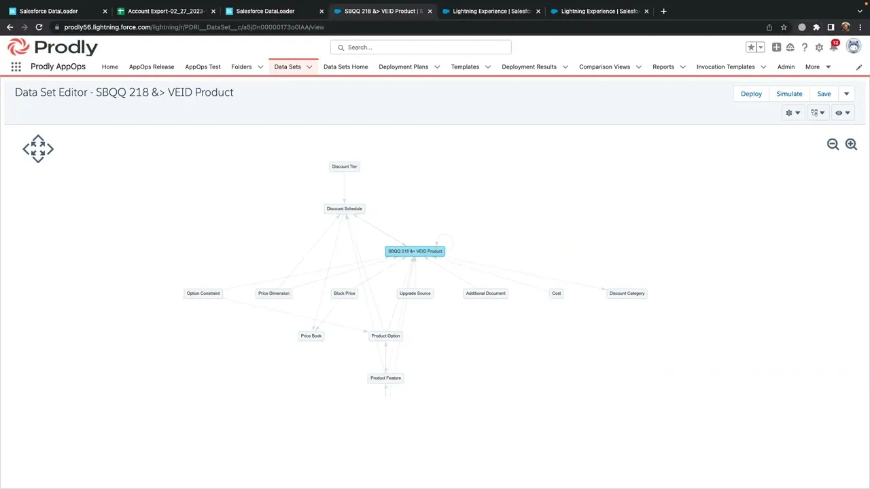Image resolution: width=870 pixels, height=489 pixels.
Task: Select the Cost node
Action: (x=557, y=293)
